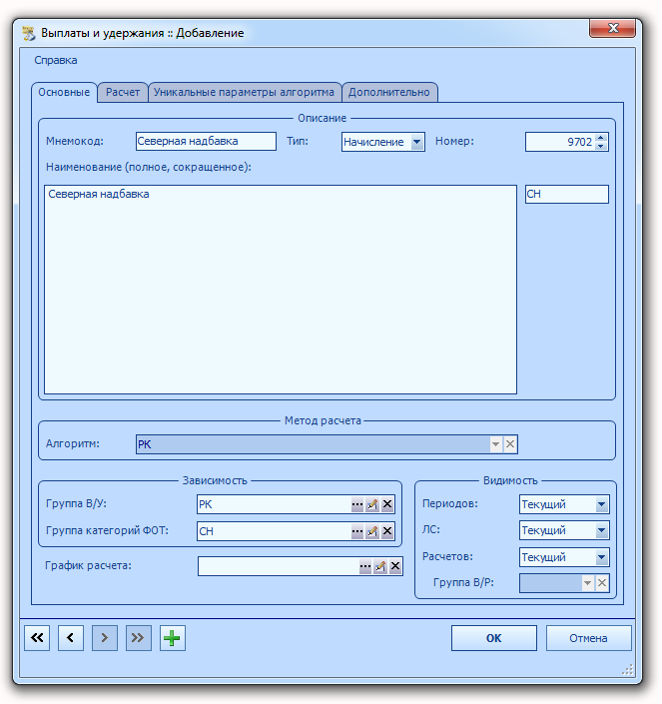
Task: Edit График расчета with pencil icon
Action: (x=380, y=566)
